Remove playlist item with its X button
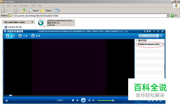This screenshot has height=107, width=180. pos(163,44)
